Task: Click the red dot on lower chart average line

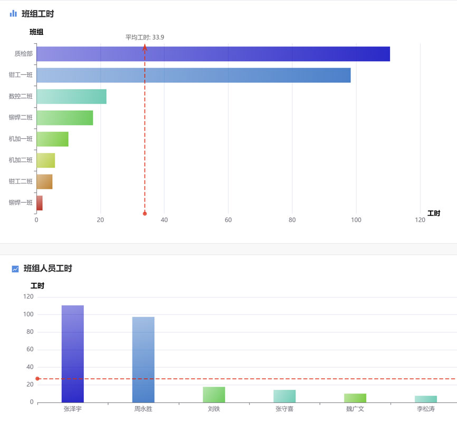Action: pyautogui.click(x=37, y=379)
